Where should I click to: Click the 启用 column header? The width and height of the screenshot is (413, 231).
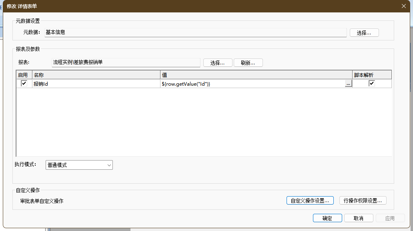tap(24, 75)
